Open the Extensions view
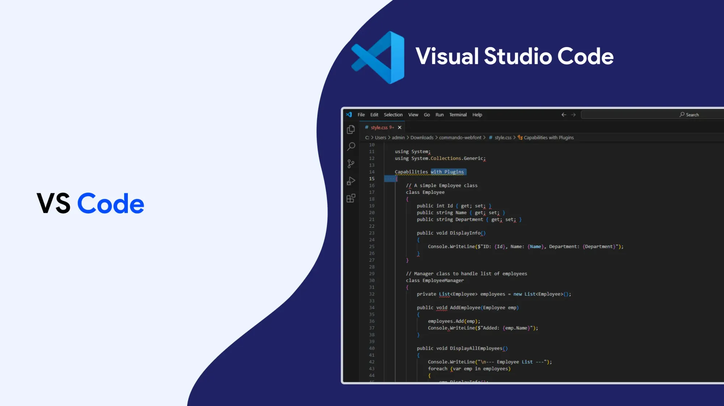Viewport: 724px width, 406px height. point(351,198)
